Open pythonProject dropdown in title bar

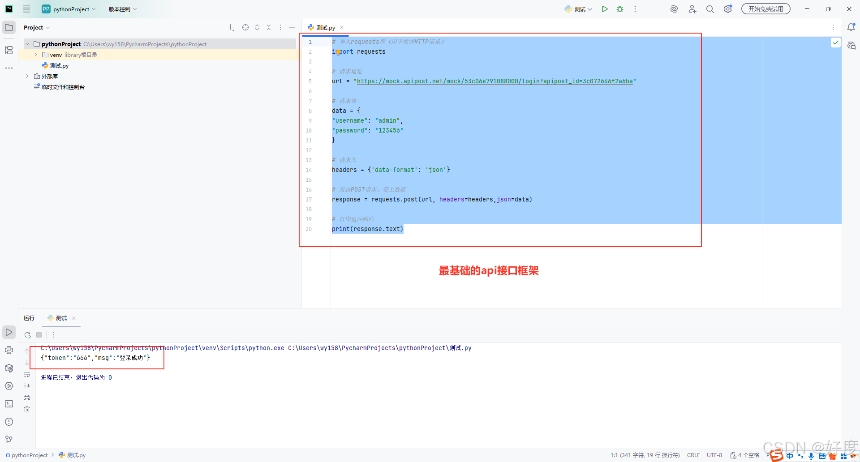(69, 9)
